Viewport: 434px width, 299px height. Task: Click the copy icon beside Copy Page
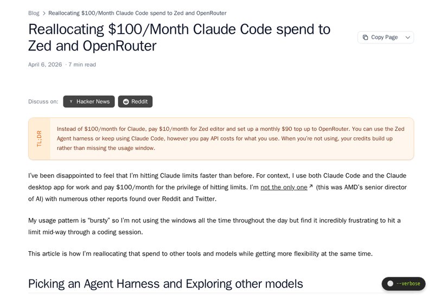tap(365, 37)
